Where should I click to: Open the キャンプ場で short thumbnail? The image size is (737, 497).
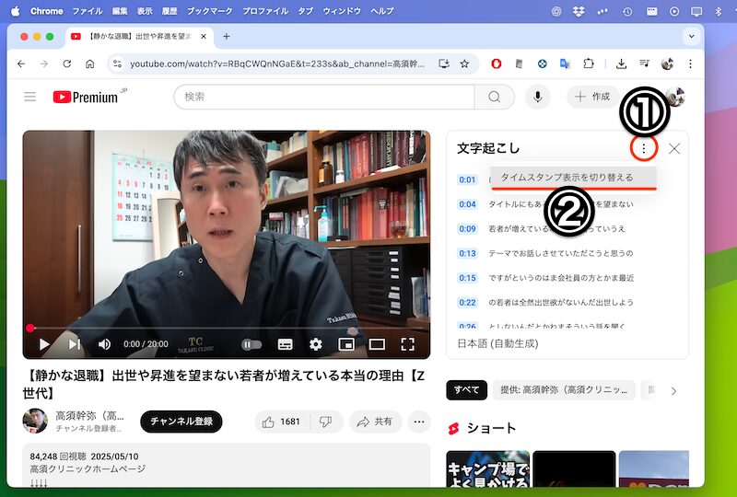click(x=488, y=468)
